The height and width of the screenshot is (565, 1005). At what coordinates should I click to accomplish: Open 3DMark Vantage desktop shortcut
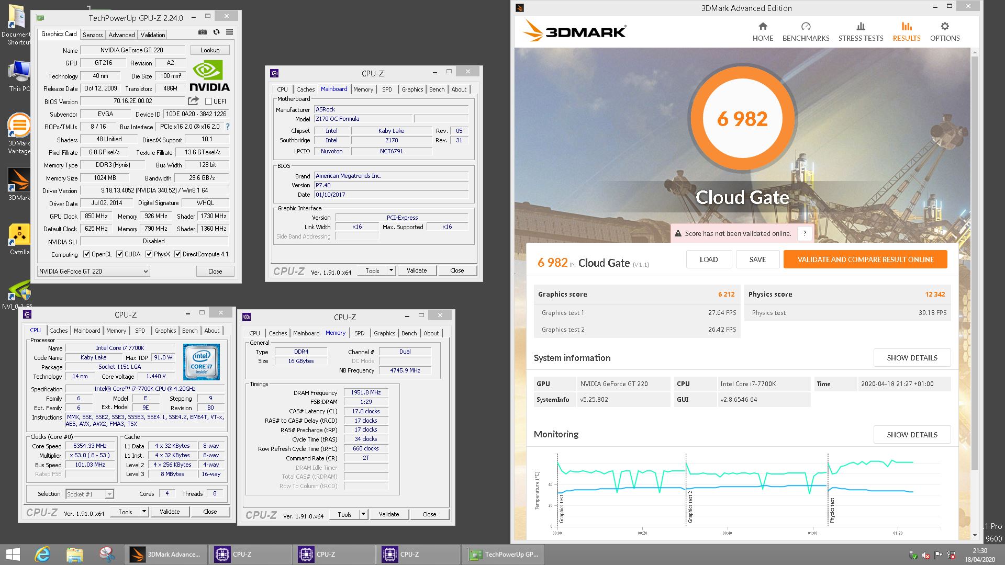pos(19,133)
